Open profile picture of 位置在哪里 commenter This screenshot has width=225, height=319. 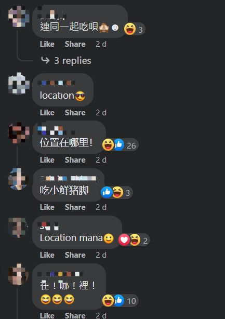[19, 132]
